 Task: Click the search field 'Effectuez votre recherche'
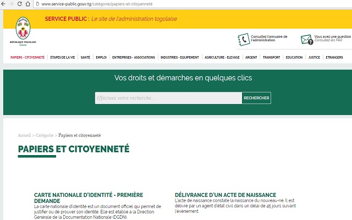point(168,98)
